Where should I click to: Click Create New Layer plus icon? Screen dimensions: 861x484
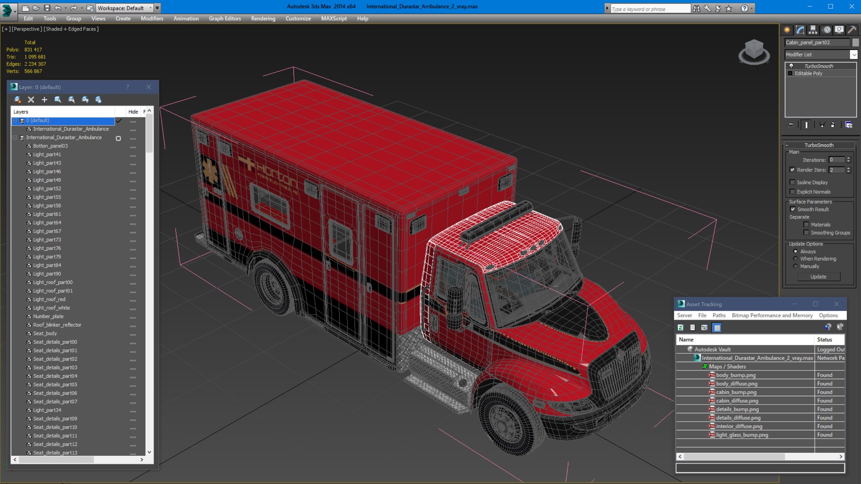(x=44, y=100)
